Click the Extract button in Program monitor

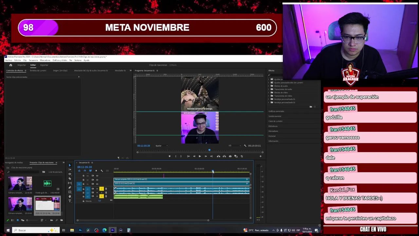[x=224, y=156]
